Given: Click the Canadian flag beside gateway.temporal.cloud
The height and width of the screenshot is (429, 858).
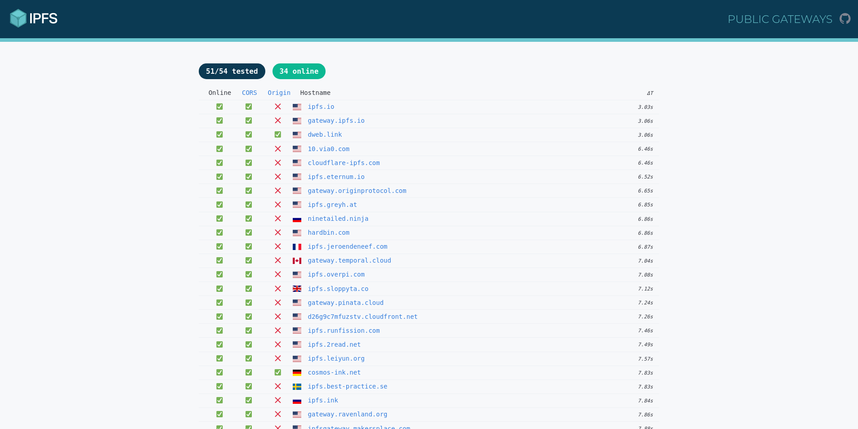Looking at the screenshot, I should coord(297,261).
